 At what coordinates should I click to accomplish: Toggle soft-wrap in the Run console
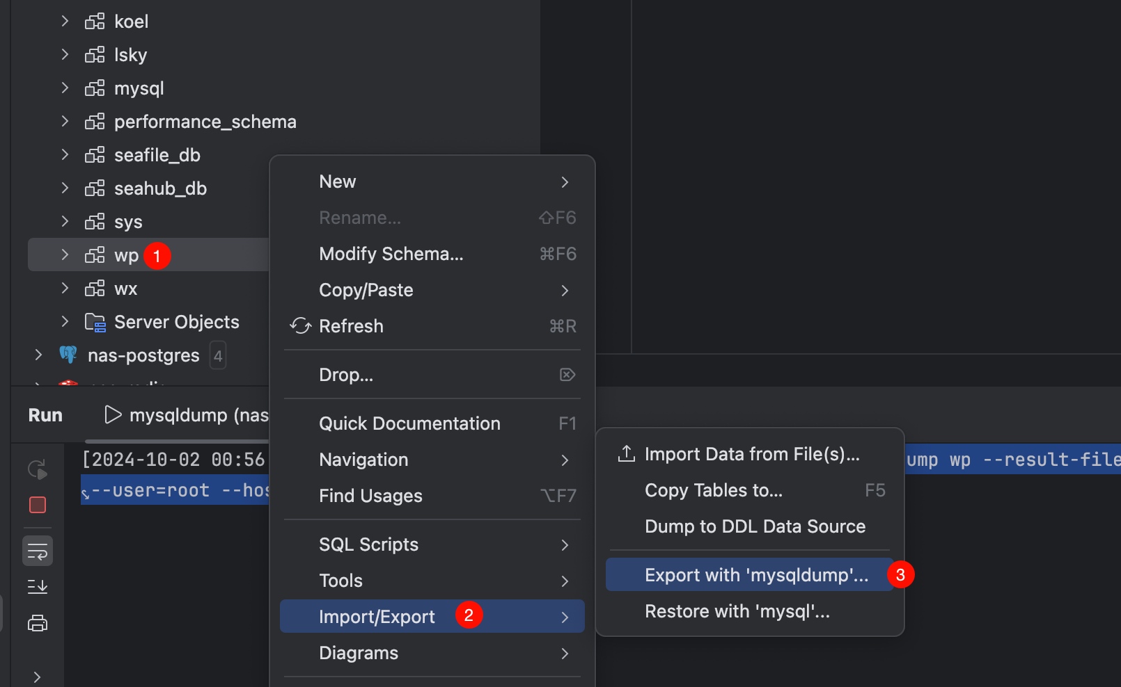coord(38,551)
